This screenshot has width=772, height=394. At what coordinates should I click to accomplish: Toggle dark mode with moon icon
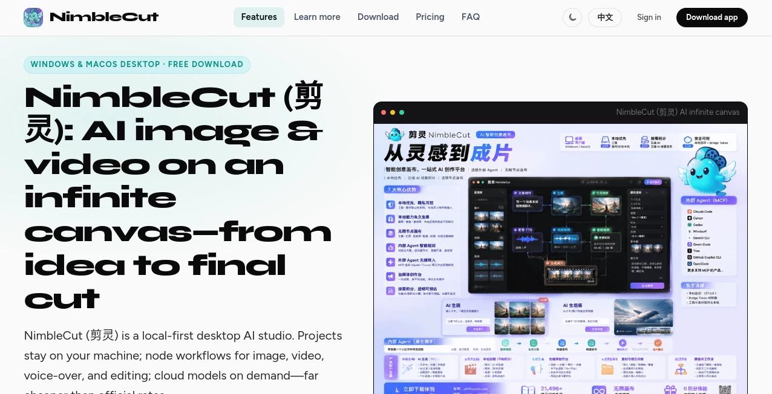tap(573, 18)
